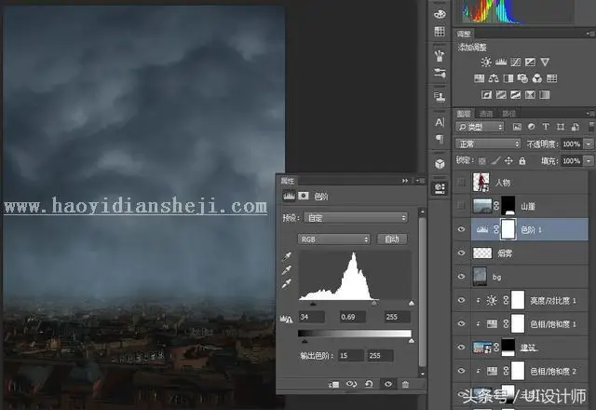This screenshot has width=596, height=410.
Task: Open the Adjustments panel flyout menu
Action: click(x=589, y=34)
